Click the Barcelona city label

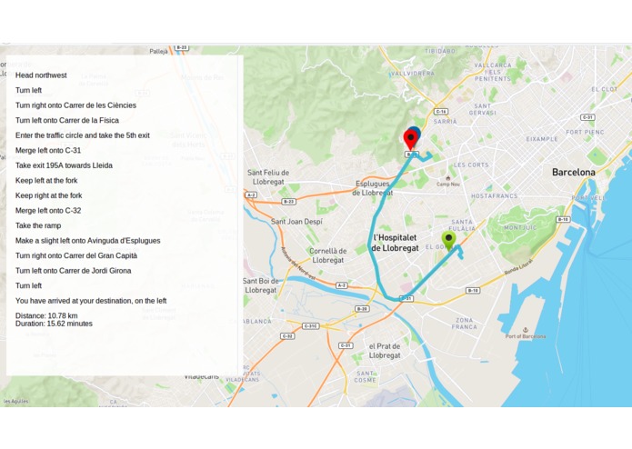[x=574, y=173]
